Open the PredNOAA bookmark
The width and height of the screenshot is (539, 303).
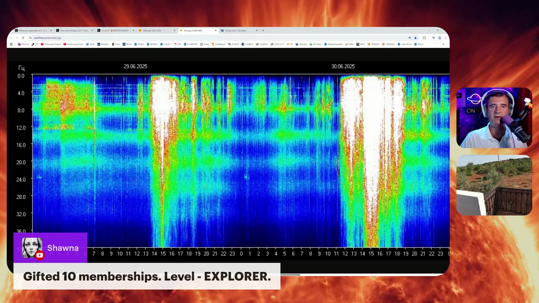[x=190, y=44]
